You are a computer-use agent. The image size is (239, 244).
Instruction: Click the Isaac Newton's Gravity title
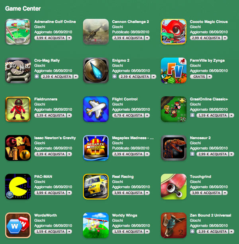coord(55,138)
